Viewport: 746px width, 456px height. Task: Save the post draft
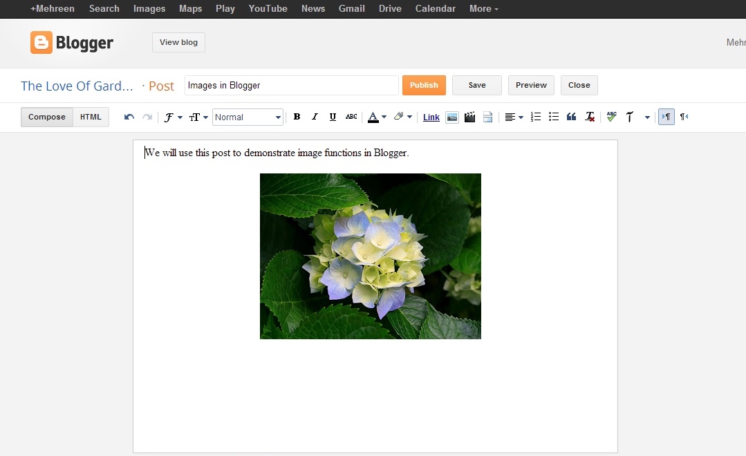[x=477, y=85]
